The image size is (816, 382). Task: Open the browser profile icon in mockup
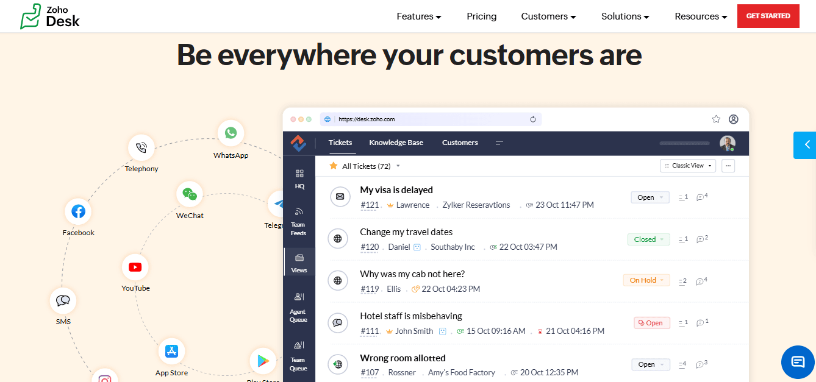tap(734, 119)
